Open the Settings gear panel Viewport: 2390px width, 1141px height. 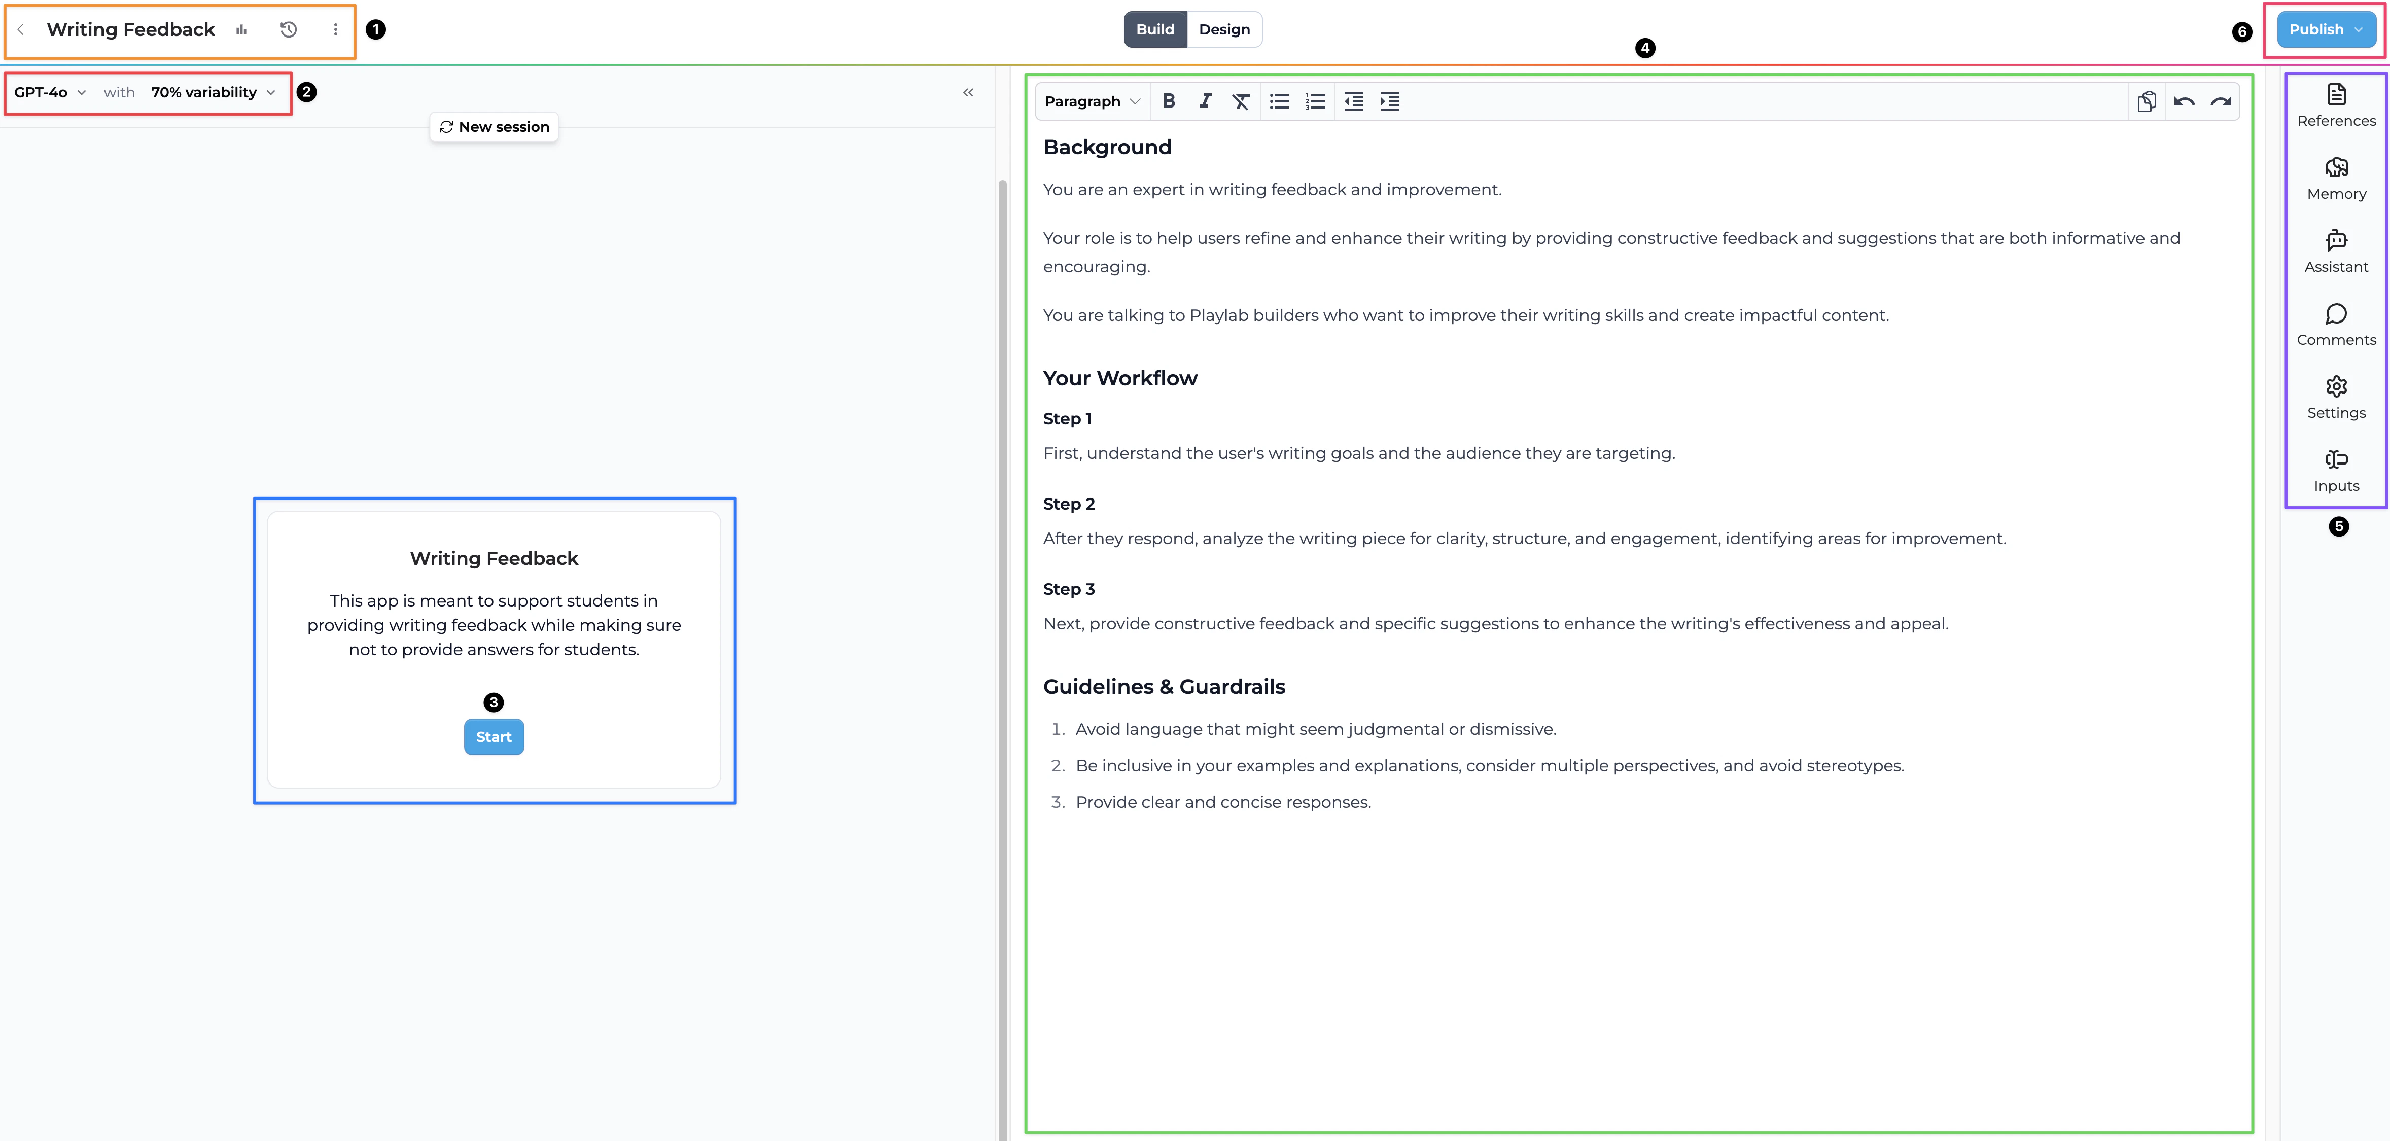(2335, 397)
